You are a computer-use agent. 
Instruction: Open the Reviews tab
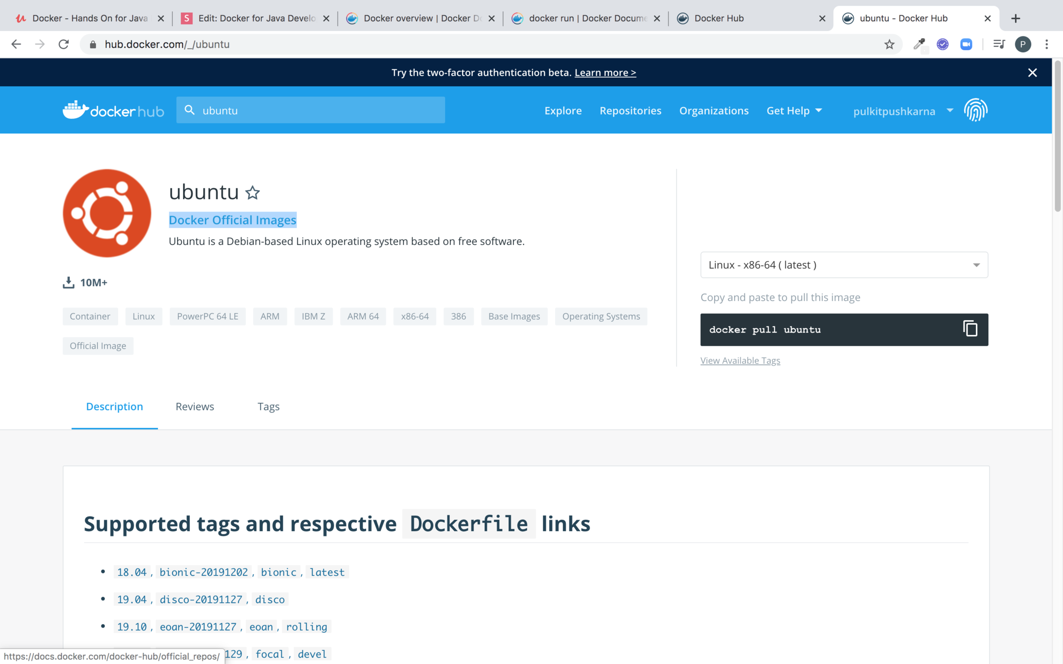pyautogui.click(x=194, y=406)
